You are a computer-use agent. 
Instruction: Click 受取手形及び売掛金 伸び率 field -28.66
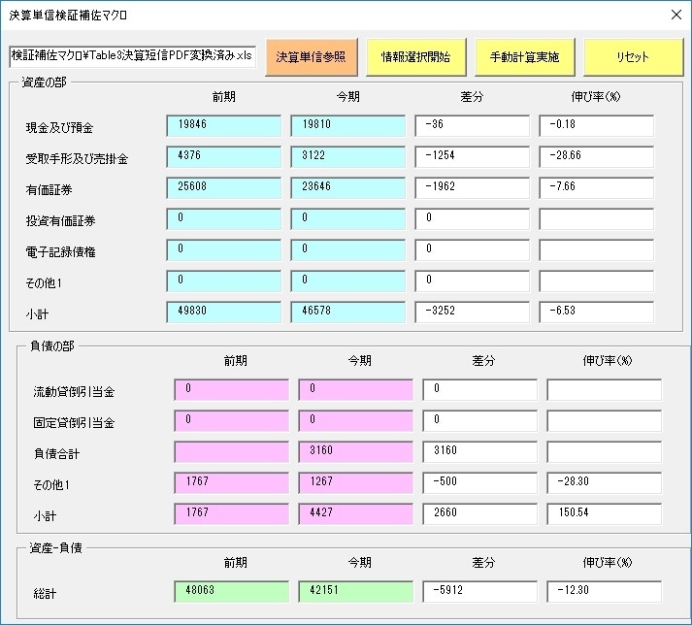[x=596, y=157]
